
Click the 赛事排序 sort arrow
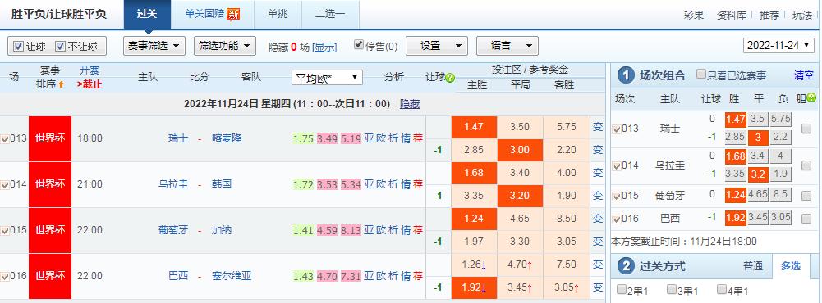(61, 84)
